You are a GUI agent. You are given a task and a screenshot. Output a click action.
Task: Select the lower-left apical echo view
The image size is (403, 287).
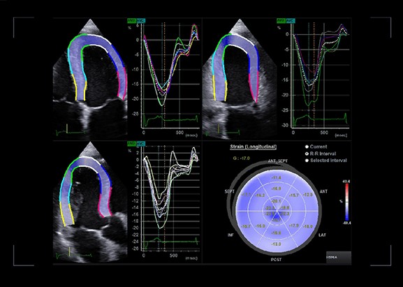(x=90, y=202)
